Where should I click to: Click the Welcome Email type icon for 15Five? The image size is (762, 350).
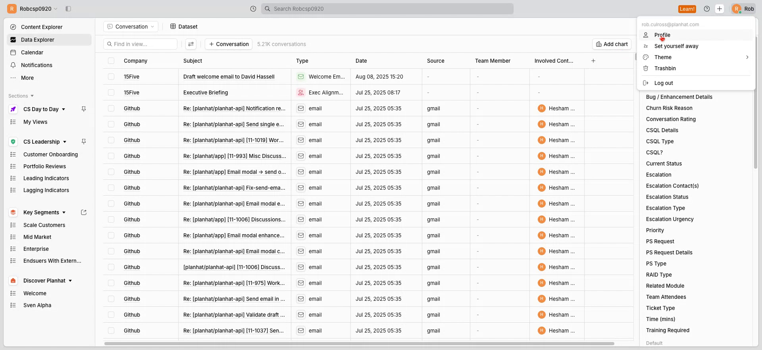(x=301, y=77)
